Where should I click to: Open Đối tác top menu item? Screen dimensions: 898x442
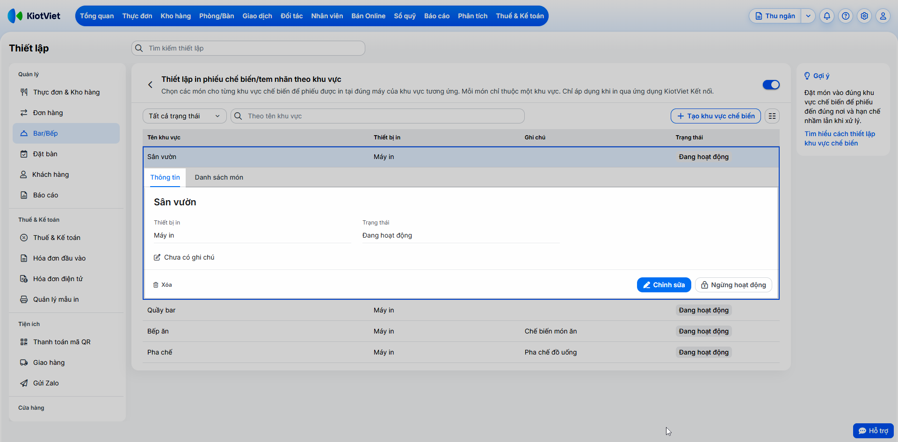[x=292, y=16]
